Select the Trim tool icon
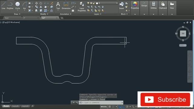The image size is (194, 109). pyautogui.click(x=45, y=3)
